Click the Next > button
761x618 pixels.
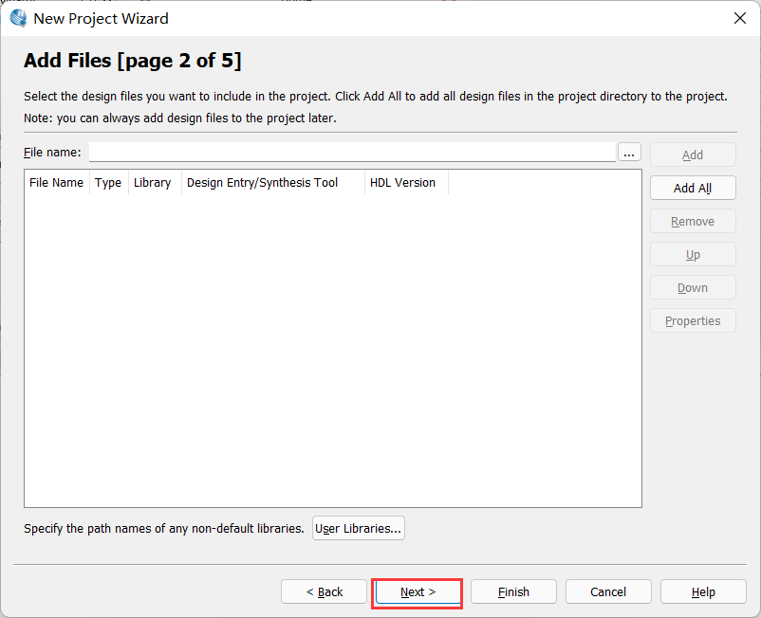[417, 591]
